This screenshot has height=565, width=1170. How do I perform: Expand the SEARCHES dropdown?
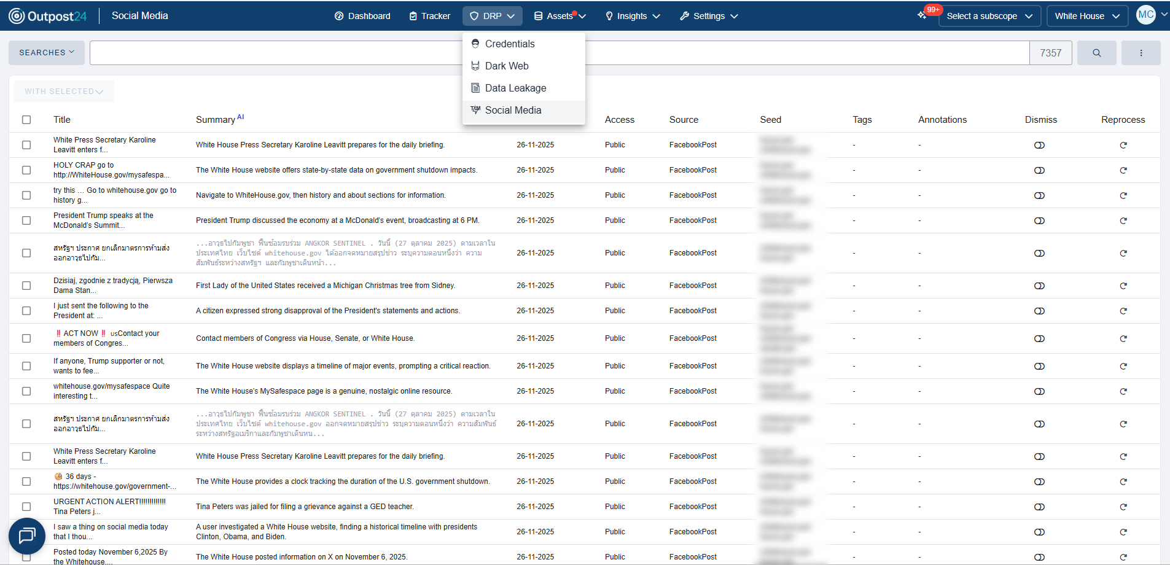coord(47,53)
